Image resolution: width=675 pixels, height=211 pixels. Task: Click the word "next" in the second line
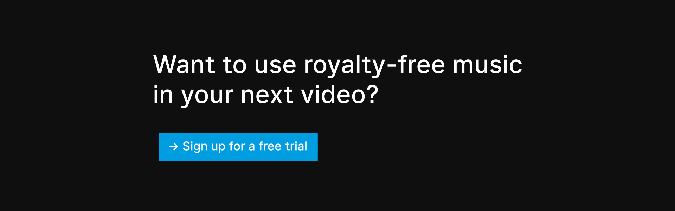pyautogui.click(x=267, y=95)
